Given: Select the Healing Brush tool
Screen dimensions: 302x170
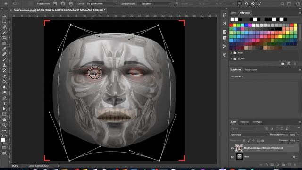Looking at the screenshot, I should pos(4,54).
